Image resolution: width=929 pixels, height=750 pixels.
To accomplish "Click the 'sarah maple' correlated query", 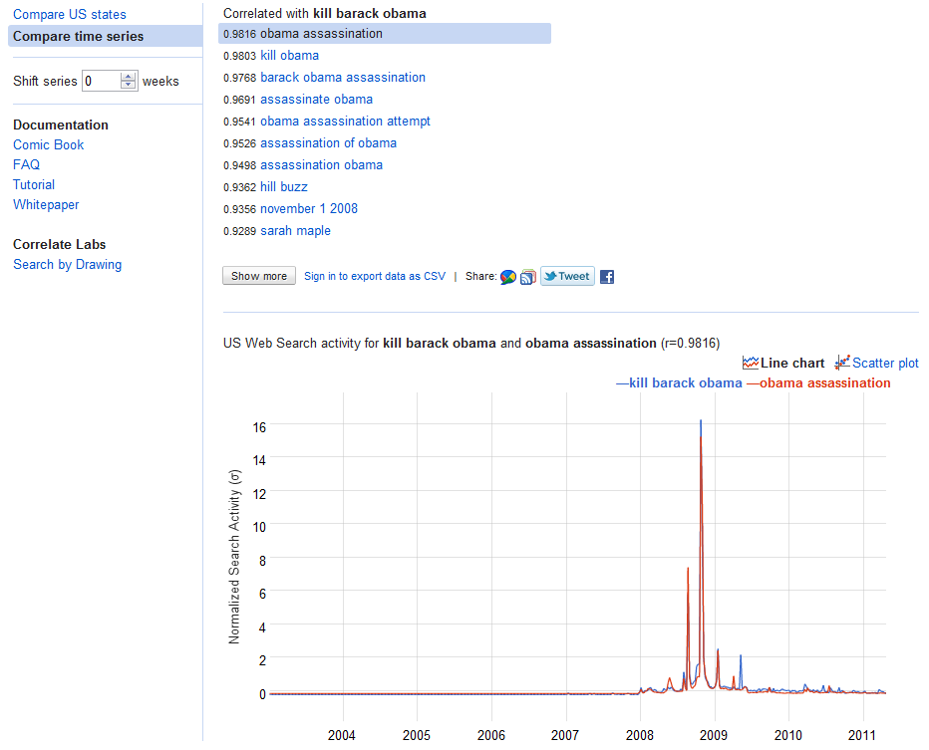I will (x=295, y=230).
